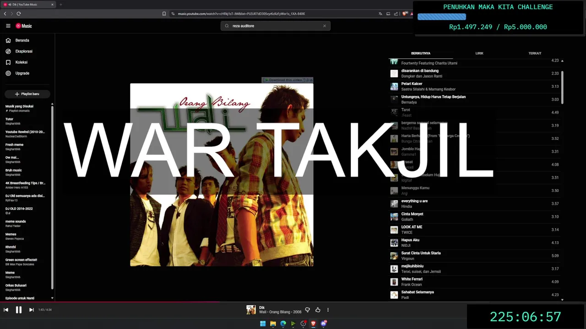Skip to previous track

pyautogui.click(x=6, y=310)
